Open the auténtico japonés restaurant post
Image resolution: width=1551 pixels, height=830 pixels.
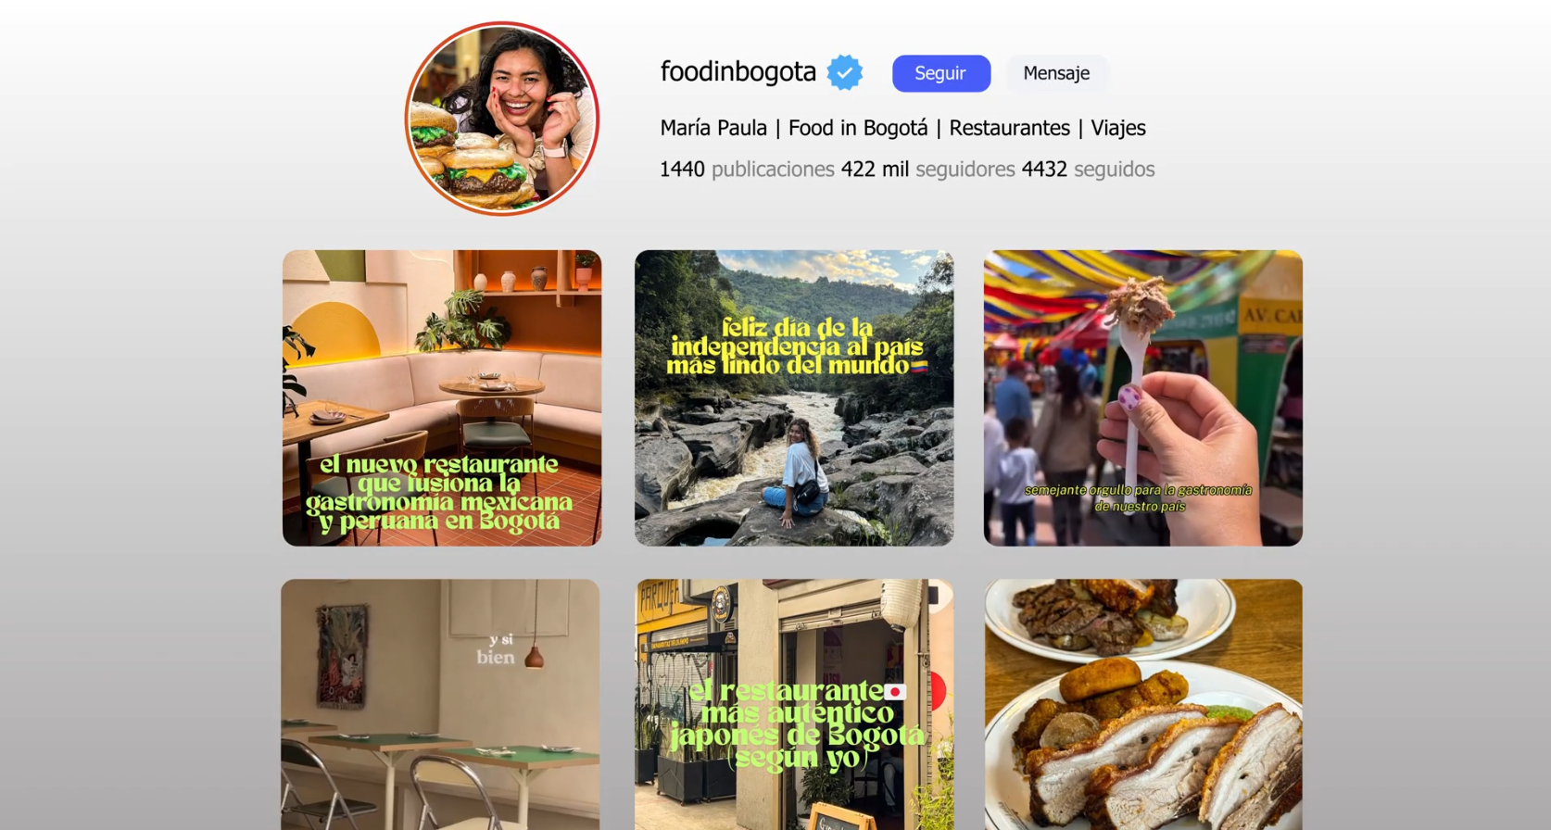click(x=794, y=704)
